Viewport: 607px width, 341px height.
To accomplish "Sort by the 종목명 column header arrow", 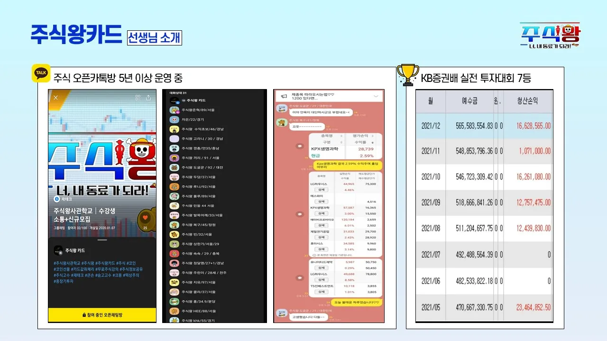I will pos(342,136).
